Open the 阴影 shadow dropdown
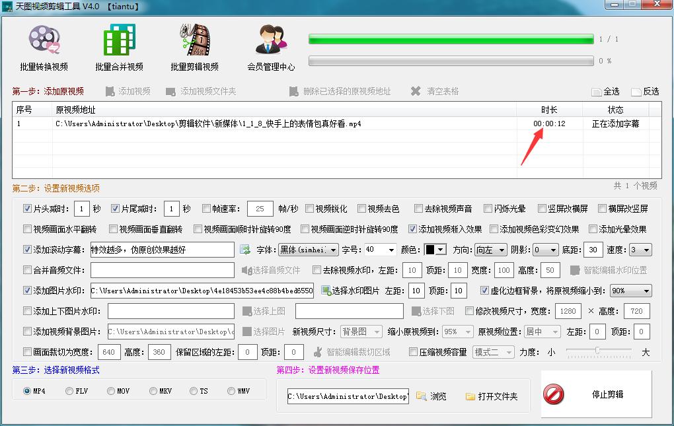This screenshot has height=426, width=674. (x=546, y=250)
